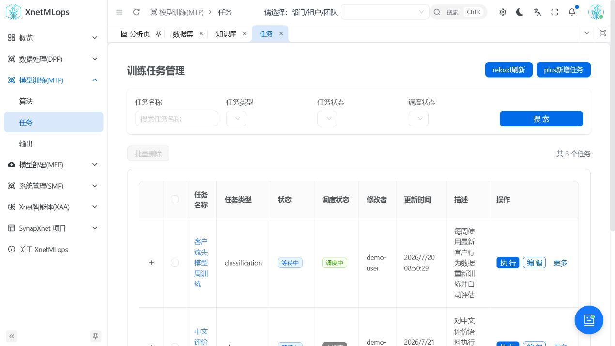The image size is (615, 346).
Task: Open notifications bell icon
Action: click(x=572, y=12)
